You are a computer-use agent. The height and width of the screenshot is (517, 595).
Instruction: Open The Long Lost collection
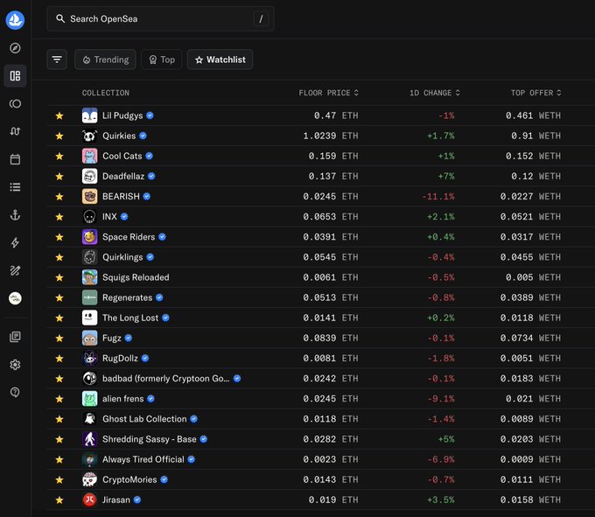(130, 318)
